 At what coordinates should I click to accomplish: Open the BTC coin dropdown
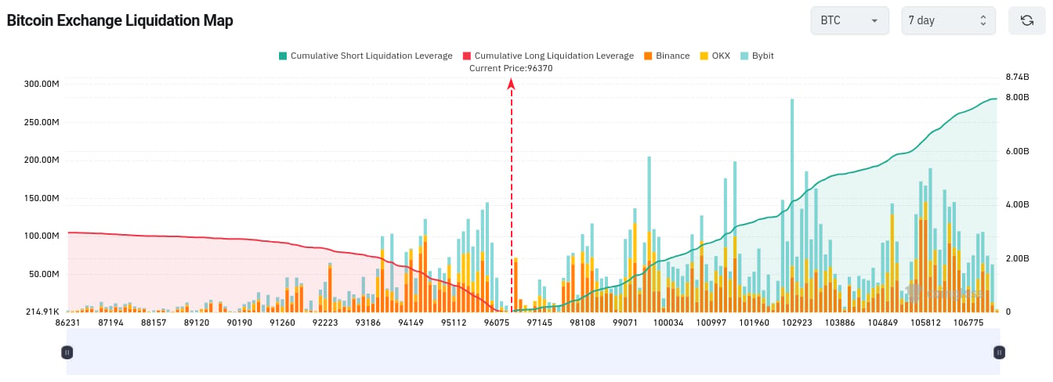point(849,20)
